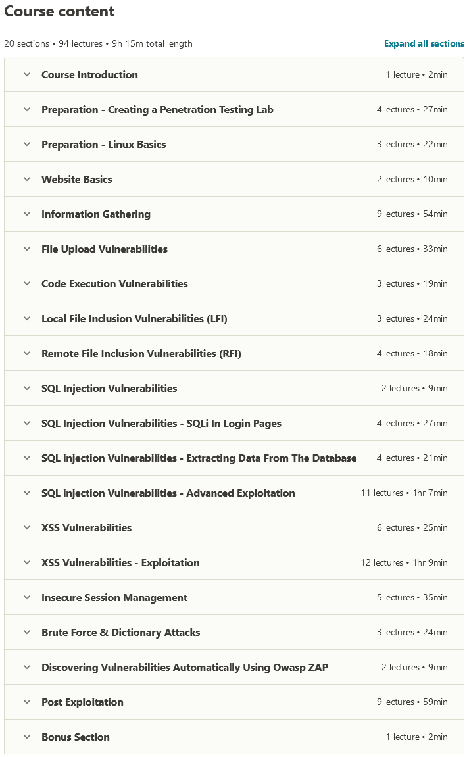Open Website Basics section chevron
The height and width of the screenshot is (757, 467).
click(27, 179)
